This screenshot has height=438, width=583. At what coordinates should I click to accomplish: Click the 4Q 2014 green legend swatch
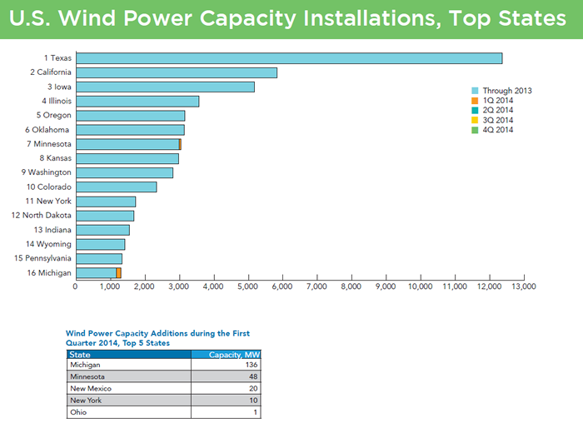475,130
